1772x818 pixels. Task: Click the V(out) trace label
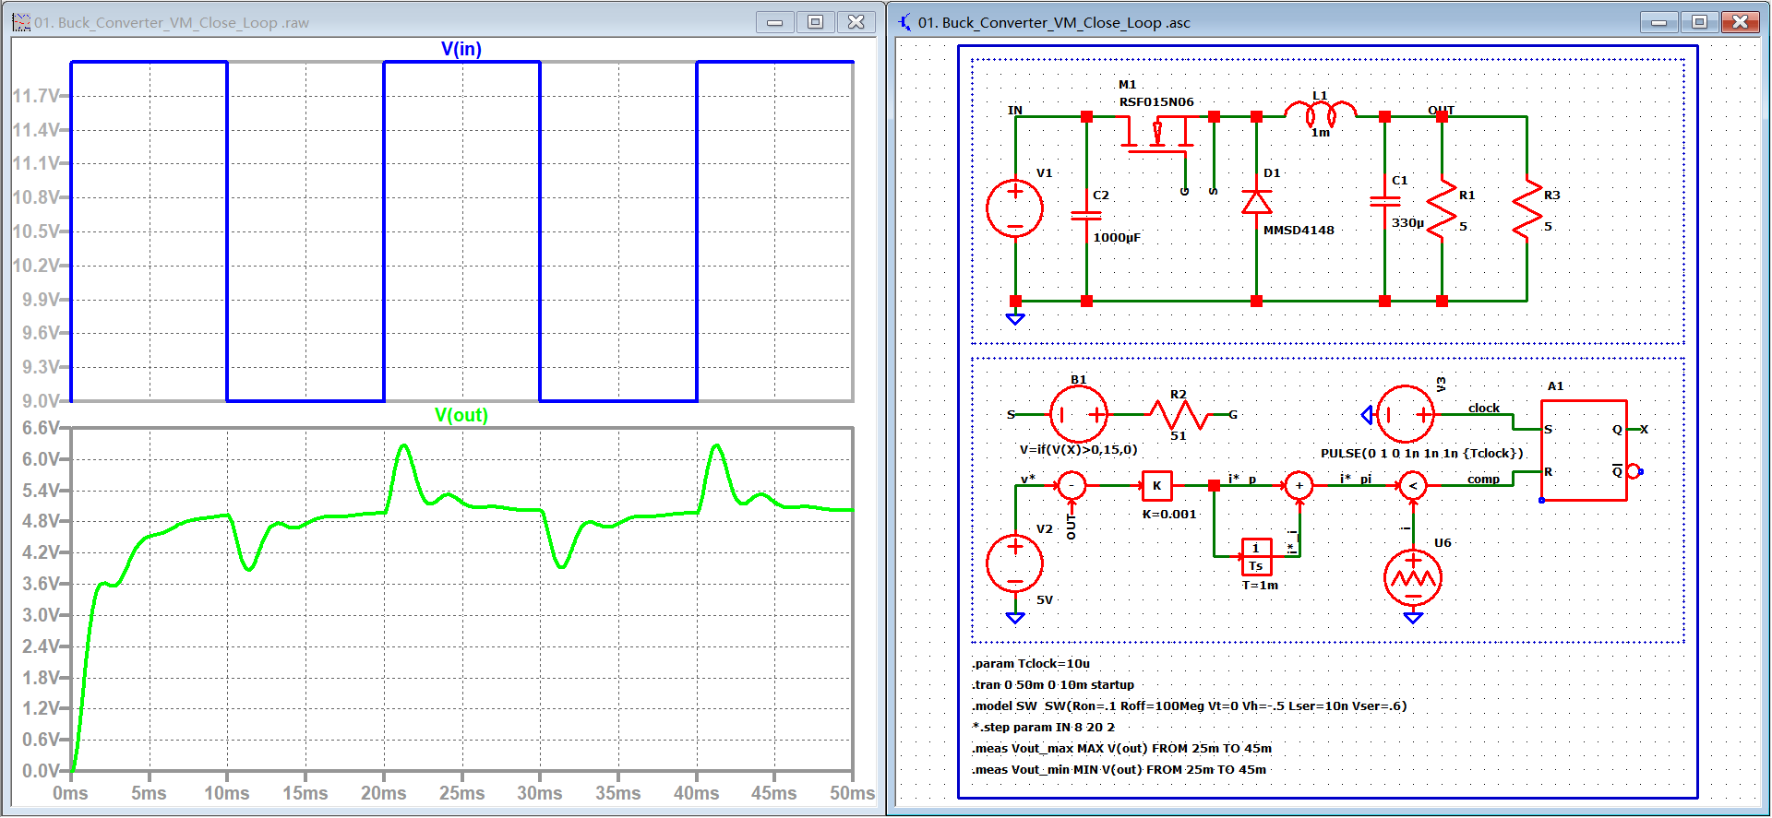pyautogui.click(x=461, y=415)
